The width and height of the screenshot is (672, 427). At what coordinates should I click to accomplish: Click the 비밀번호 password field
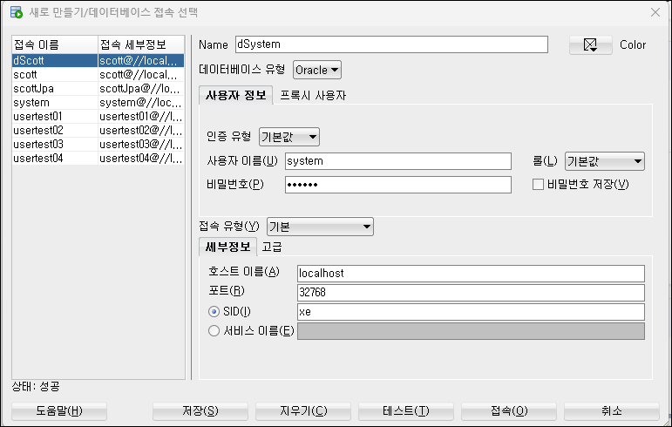[398, 185]
